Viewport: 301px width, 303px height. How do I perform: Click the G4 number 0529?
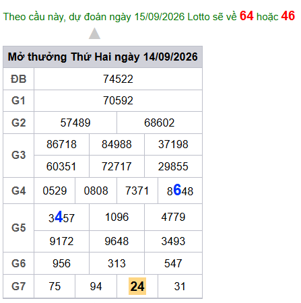tap(55, 191)
